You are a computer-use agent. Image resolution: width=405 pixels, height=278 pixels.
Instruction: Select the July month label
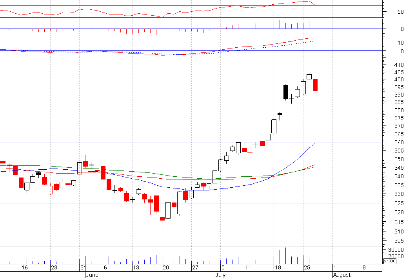tap(220, 275)
